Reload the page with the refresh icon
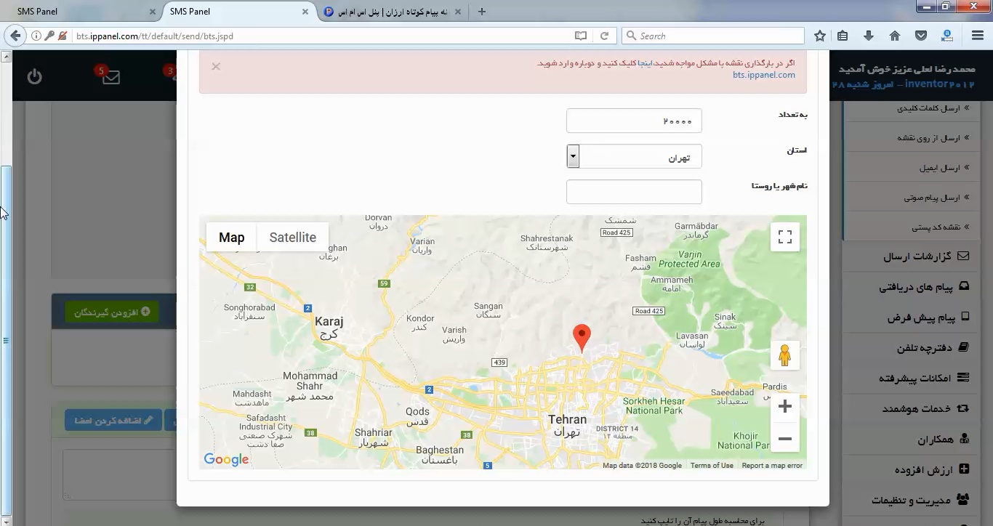The height and width of the screenshot is (526, 993). click(604, 36)
